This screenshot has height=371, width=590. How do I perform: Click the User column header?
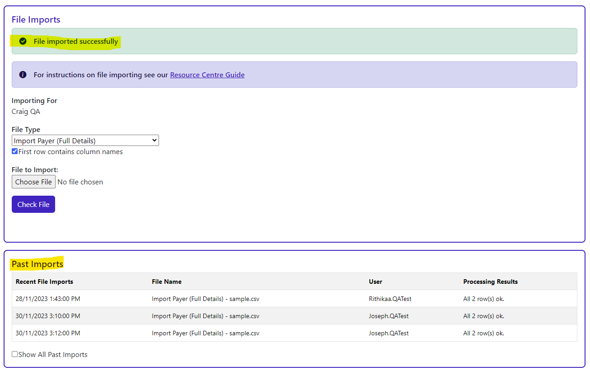click(x=375, y=282)
